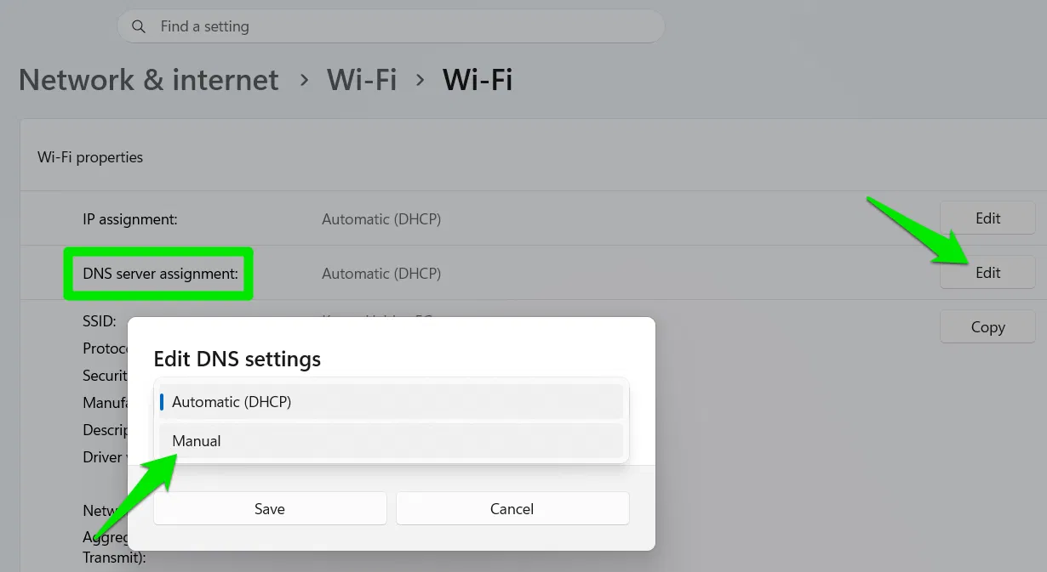Open the middle Wi-Fi breadcrumb link
The width and height of the screenshot is (1047, 572).
coord(362,81)
